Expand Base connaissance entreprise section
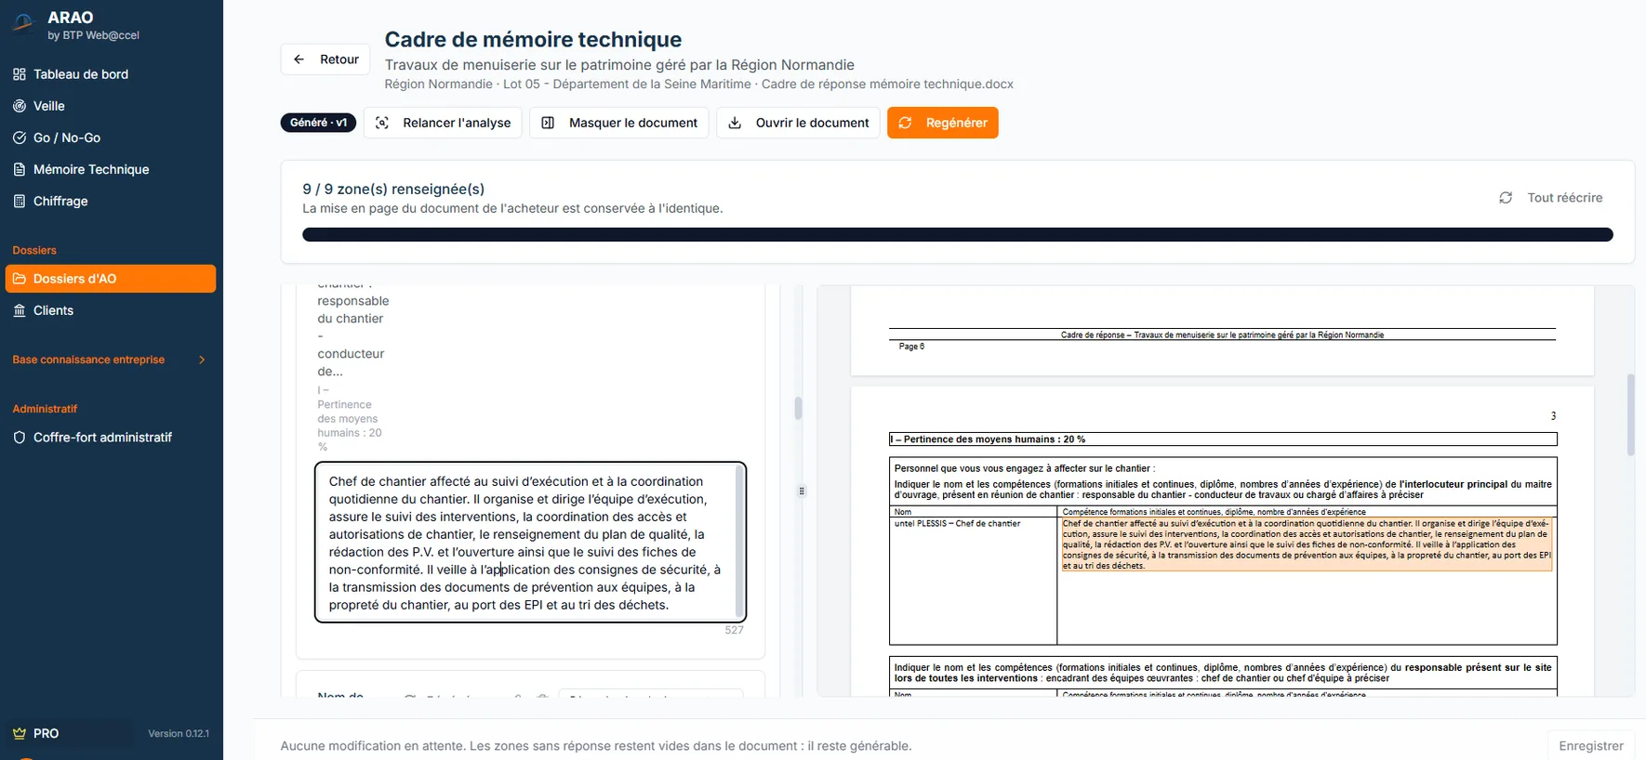The image size is (1646, 760). coord(109,360)
